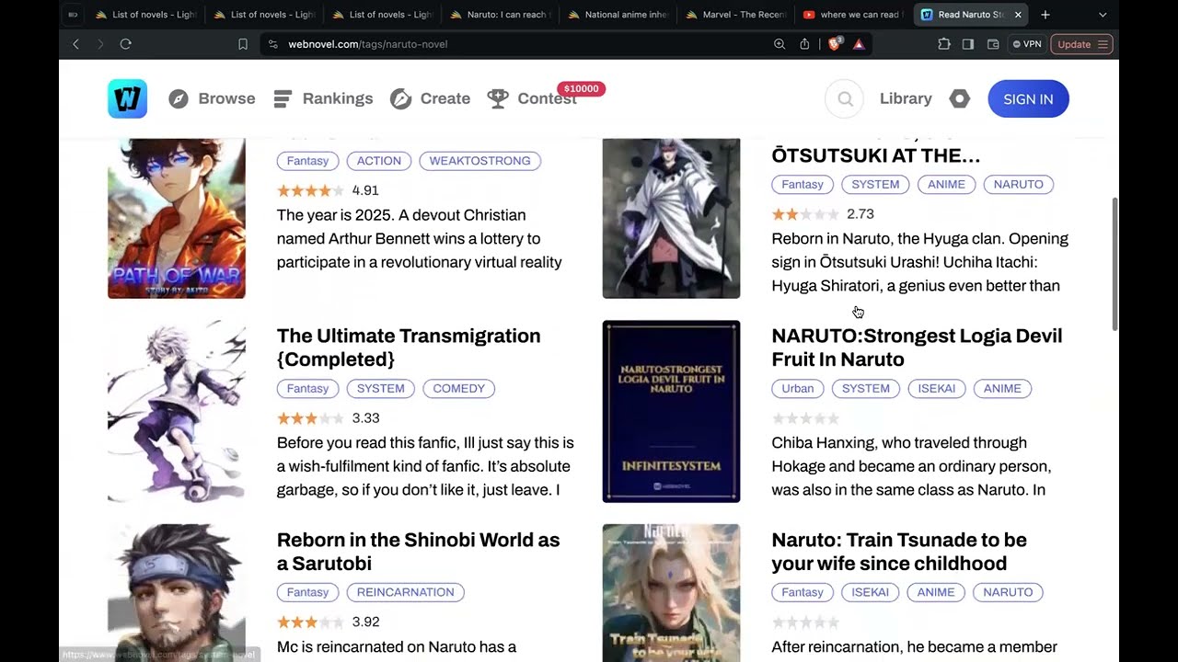Click the Update menu button
The width and height of the screenshot is (1178, 662).
click(1081, 44)
